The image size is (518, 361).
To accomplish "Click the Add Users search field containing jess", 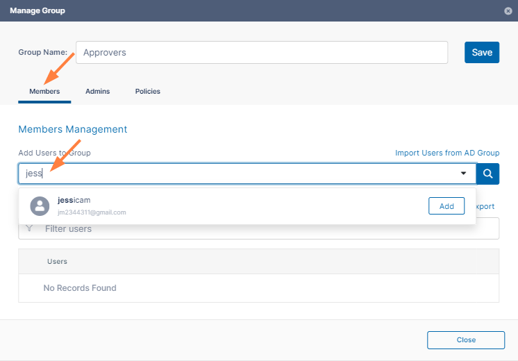I will 236,174.
